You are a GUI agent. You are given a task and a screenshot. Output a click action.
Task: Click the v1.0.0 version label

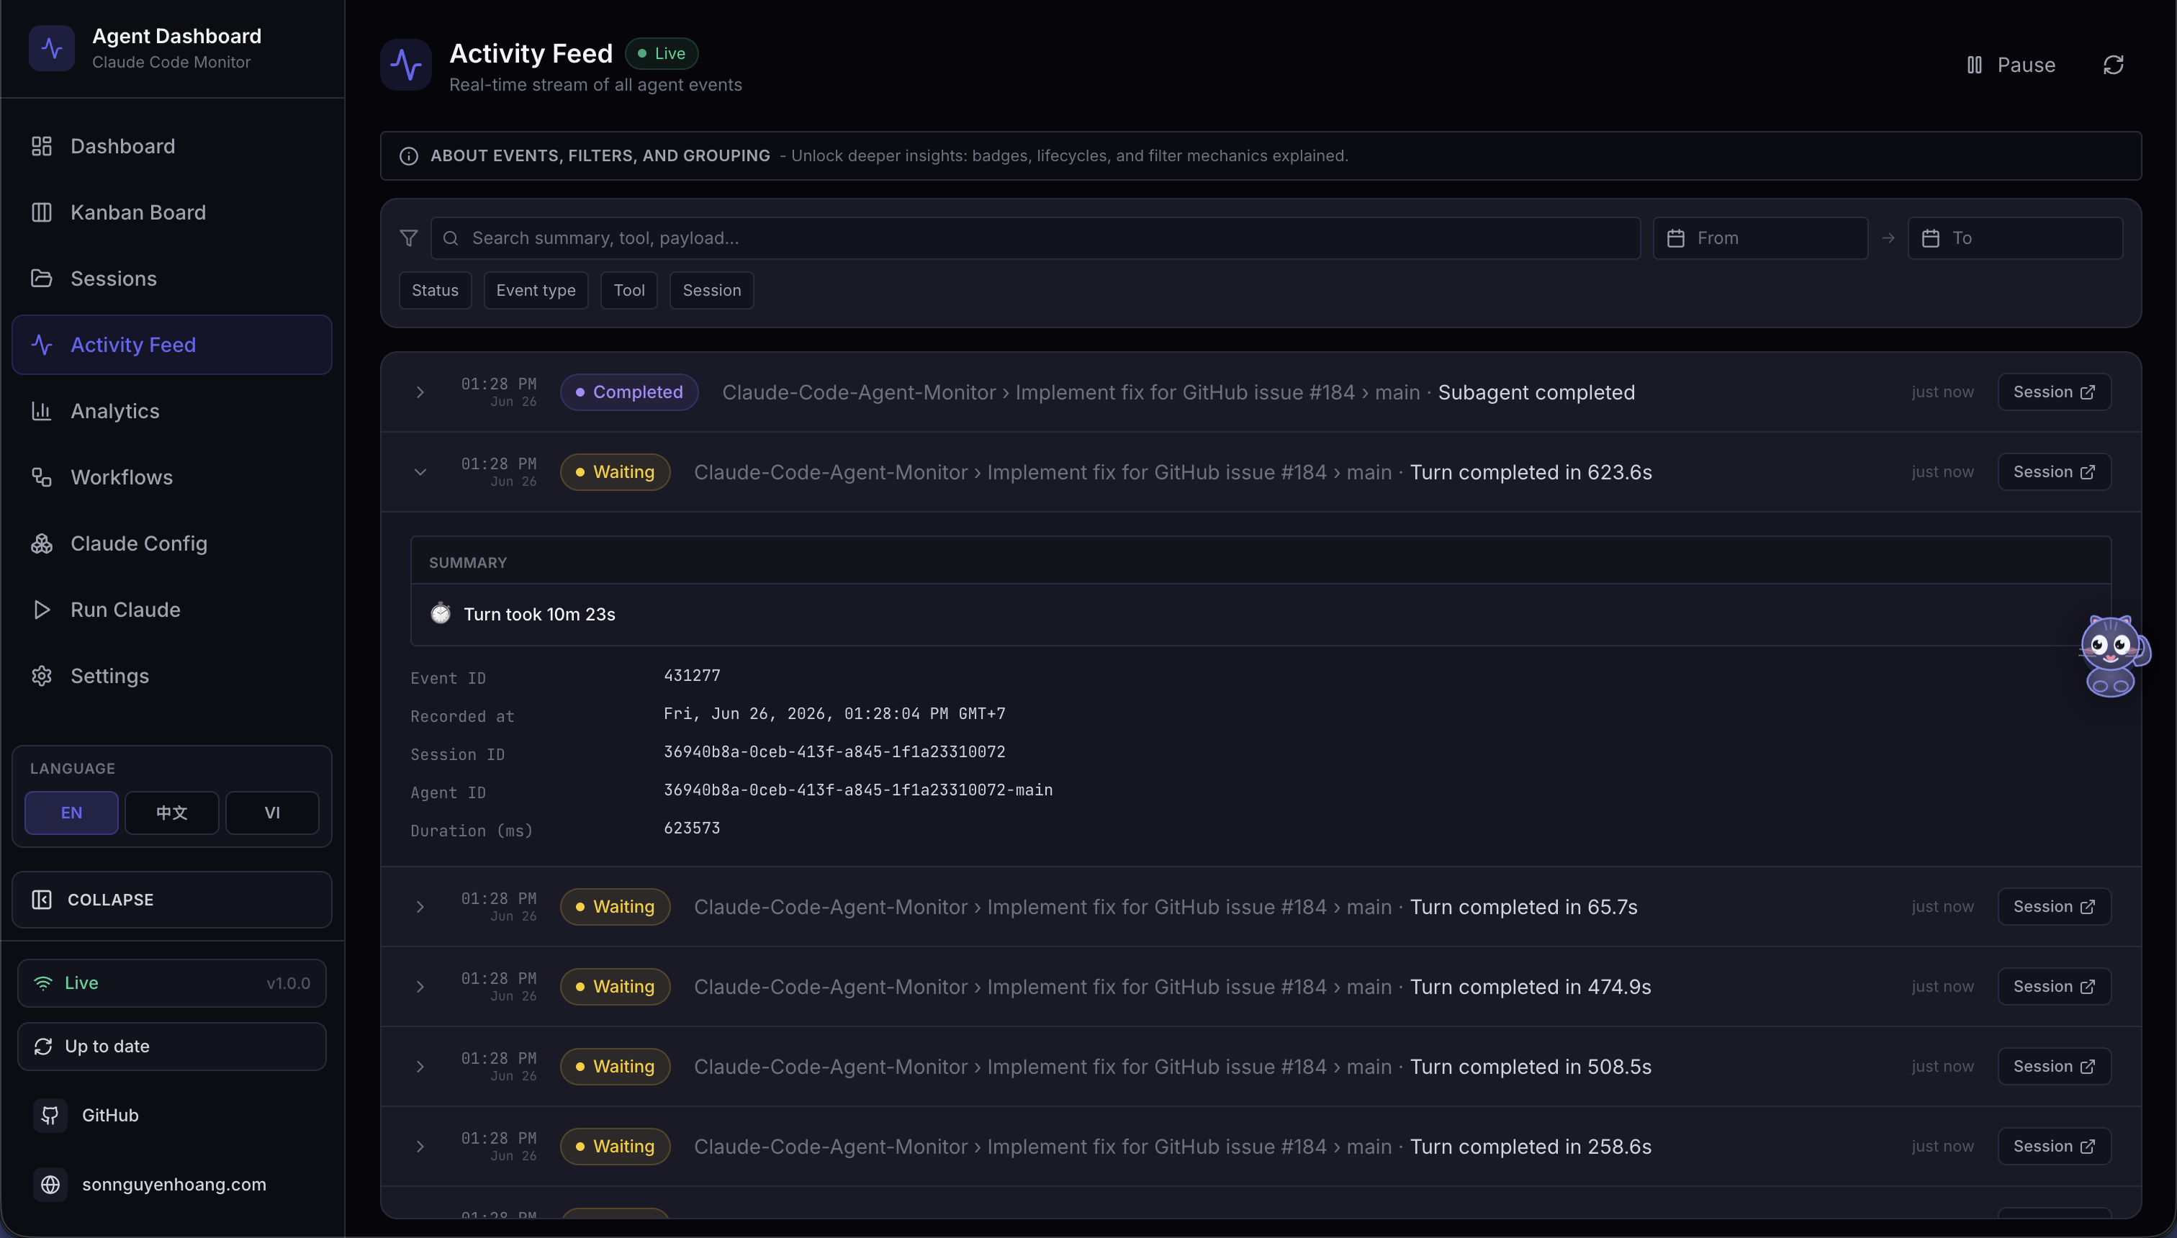pyautogui.click(x=288, y=984)
